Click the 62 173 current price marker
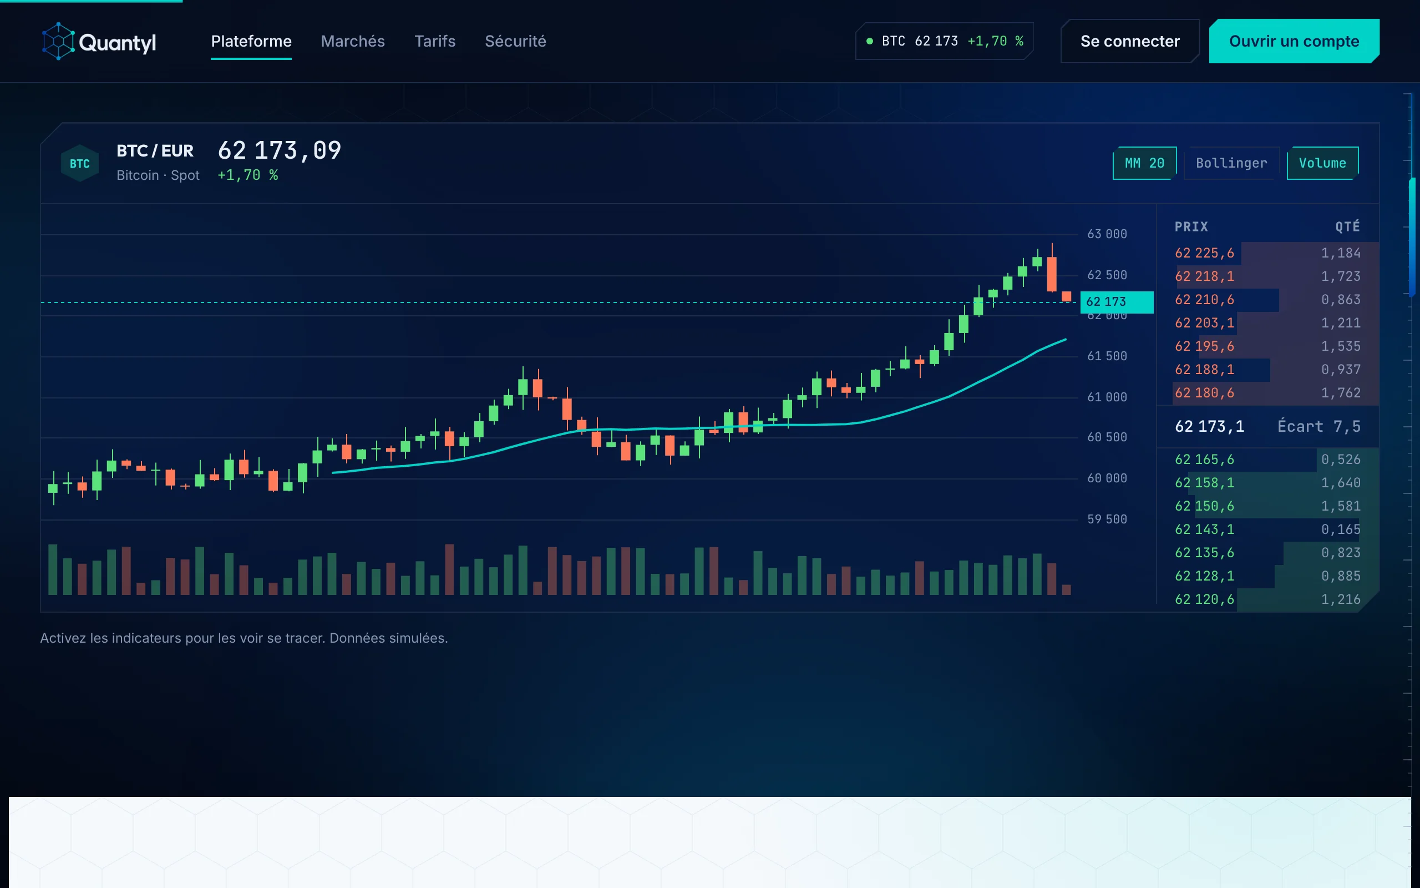 [1117, 302]
